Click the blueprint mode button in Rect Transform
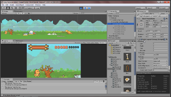Viewport: 171px width, 97px height. [x=163, y=27]
